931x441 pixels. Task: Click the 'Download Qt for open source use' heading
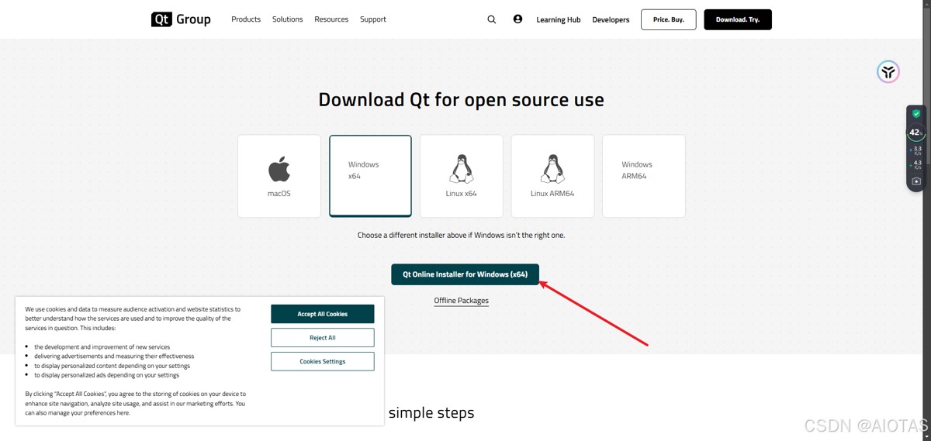point(461,100)
